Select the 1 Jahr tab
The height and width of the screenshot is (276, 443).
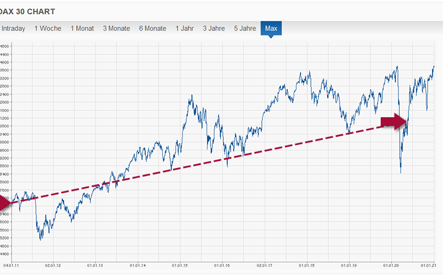pos(185,28)
